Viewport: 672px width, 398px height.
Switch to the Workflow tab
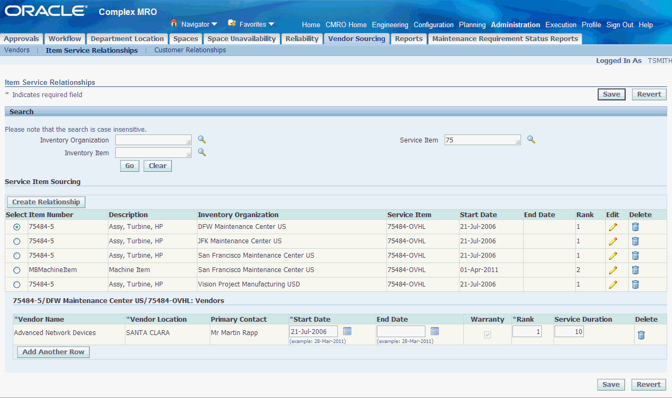65,38
